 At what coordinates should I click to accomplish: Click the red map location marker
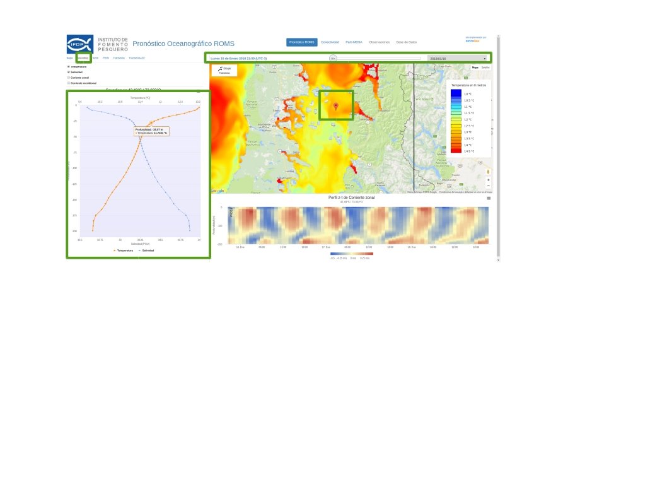pos(336,106)
